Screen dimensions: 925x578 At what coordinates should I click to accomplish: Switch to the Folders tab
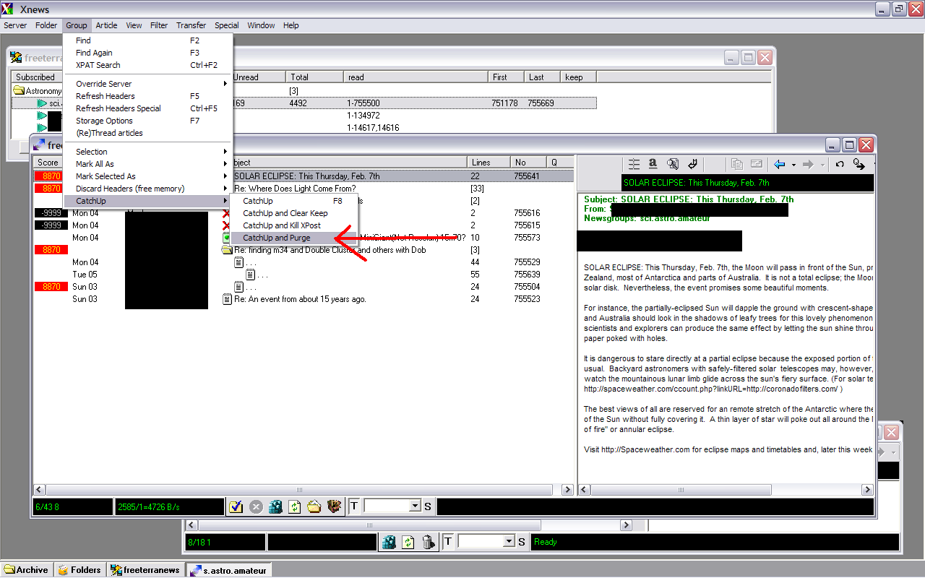81,570
